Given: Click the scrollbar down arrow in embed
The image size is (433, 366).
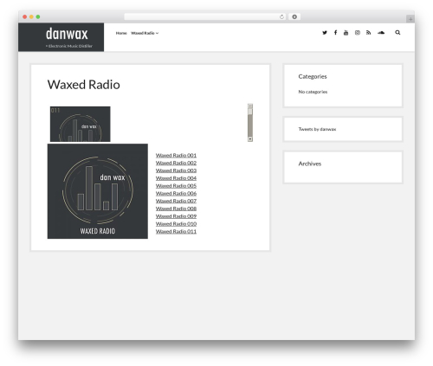Looking at the screenshot, I should pos(250,139).
